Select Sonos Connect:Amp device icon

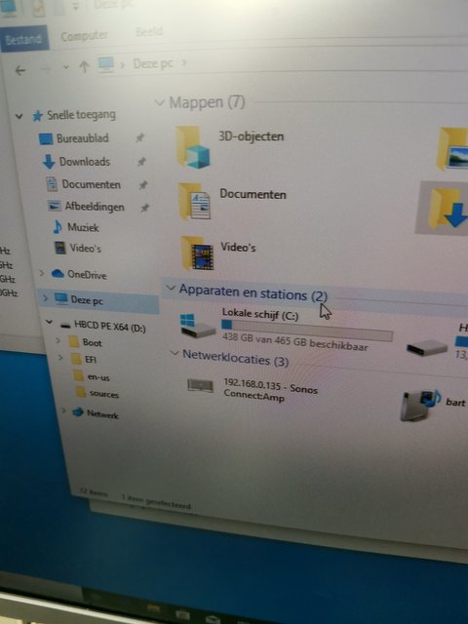click(x=200, y=385)
